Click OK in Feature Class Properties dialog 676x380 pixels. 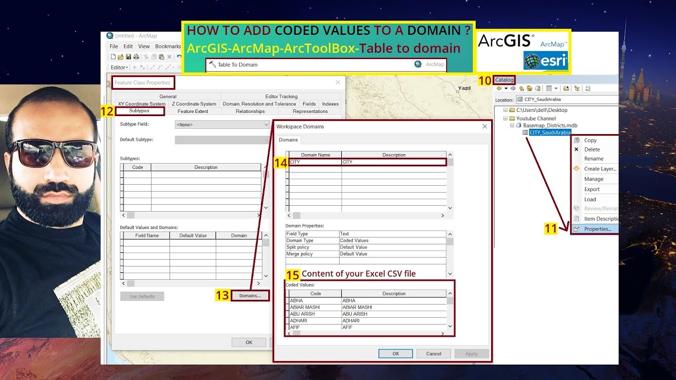249,343
